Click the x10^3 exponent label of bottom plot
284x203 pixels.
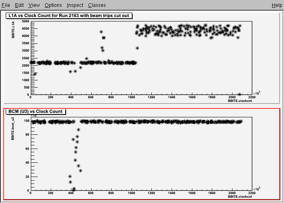click(x=256, y=189)
